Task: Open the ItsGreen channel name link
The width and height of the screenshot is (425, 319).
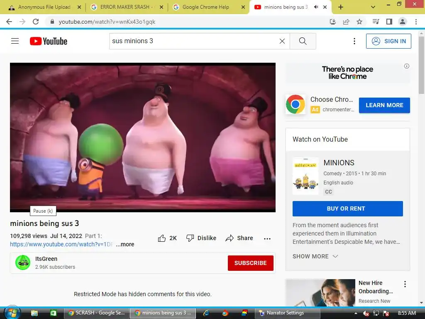Action: [46, 259]
